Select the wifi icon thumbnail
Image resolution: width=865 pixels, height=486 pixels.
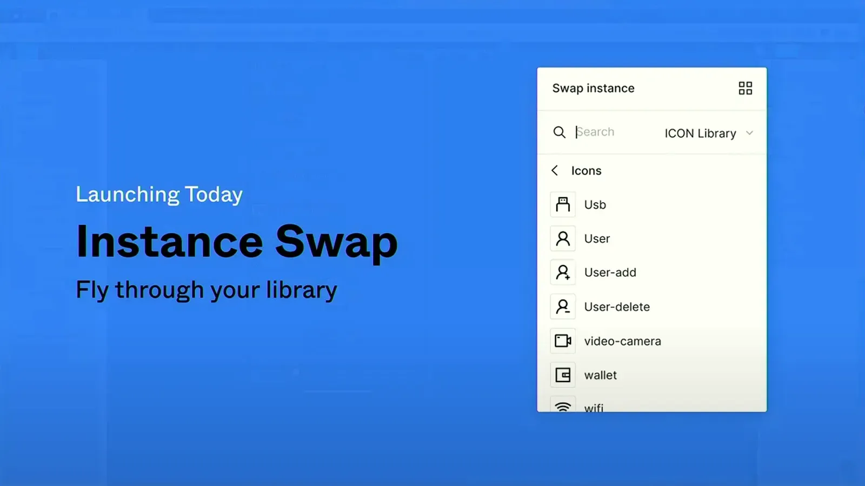tap(563, 404)
